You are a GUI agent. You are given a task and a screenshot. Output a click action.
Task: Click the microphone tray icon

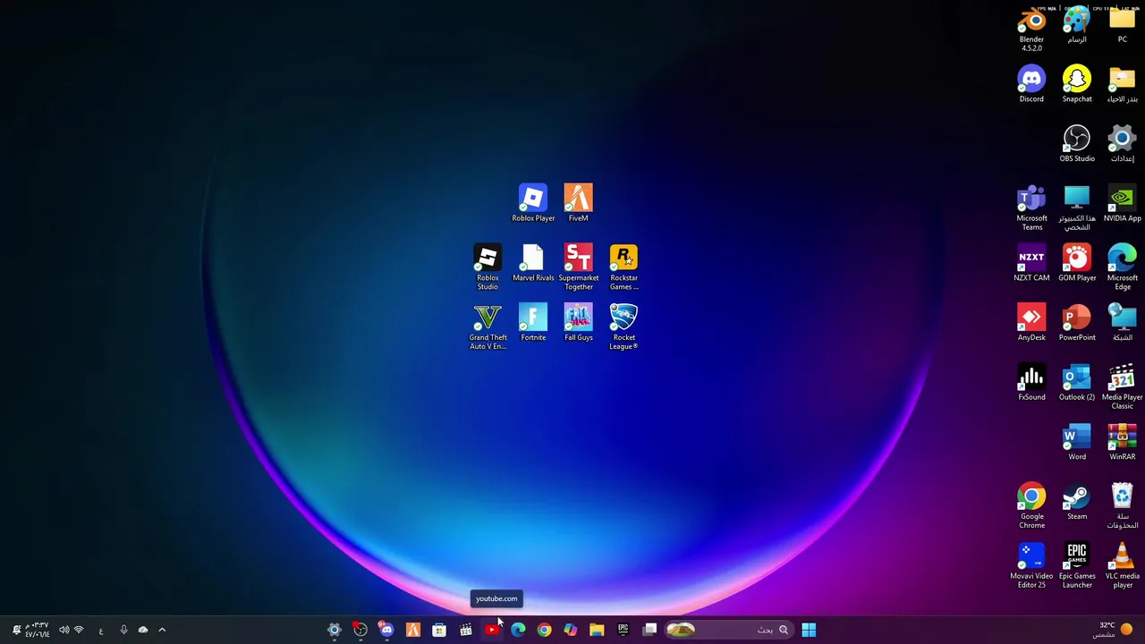pyautogui.click(x=123, y=630)
